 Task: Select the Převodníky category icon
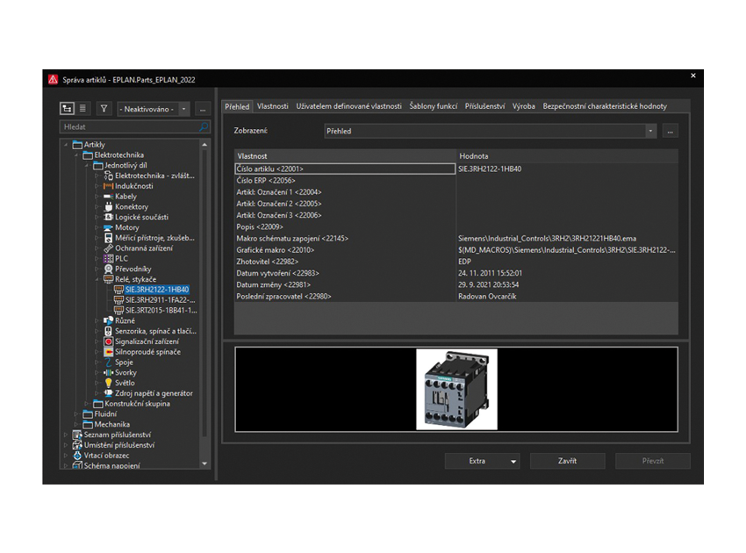tap(109, 269)
